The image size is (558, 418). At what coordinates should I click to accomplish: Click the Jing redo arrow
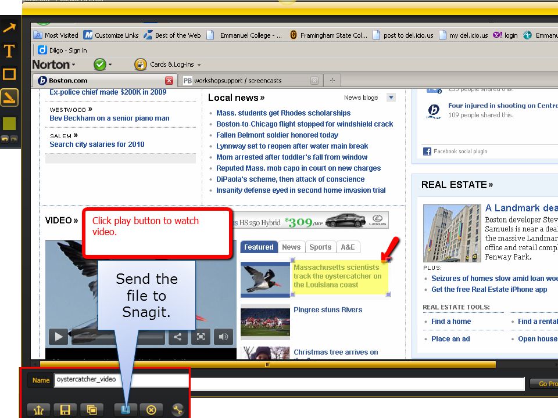pyautogui.click(x=13, y=139)
